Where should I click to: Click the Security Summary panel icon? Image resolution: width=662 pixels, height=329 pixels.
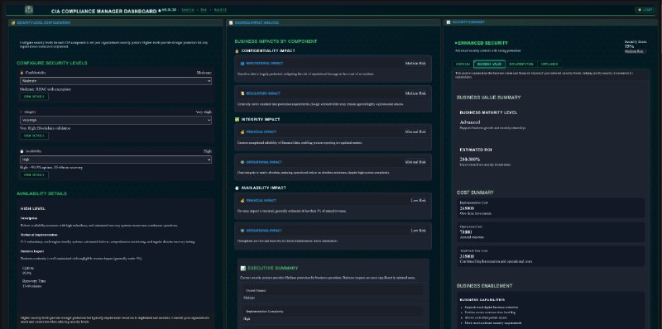(x=449, y=22)
